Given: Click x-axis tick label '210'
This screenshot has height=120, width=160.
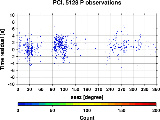Looking at the screenshot, I should coord(99,89).
